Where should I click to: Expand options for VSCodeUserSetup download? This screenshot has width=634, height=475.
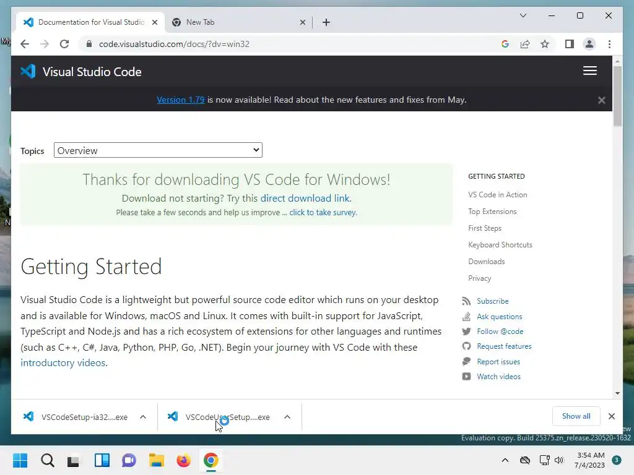pyautogui.click(x=287, y=417)
